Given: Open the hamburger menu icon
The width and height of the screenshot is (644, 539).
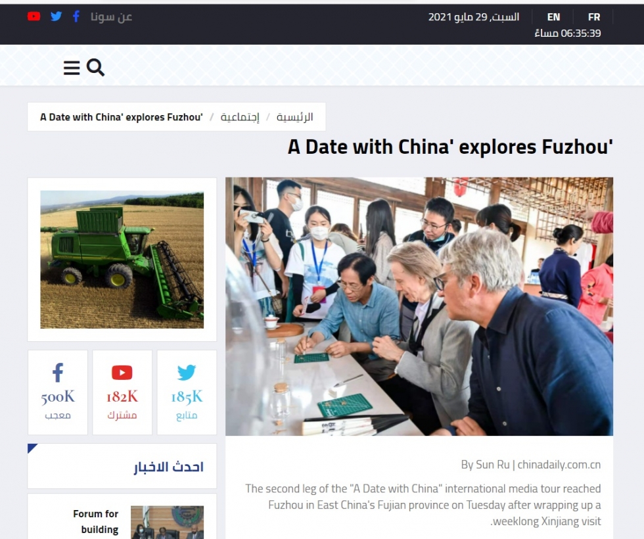Looking at the screenshot, I should pos(72,68).
